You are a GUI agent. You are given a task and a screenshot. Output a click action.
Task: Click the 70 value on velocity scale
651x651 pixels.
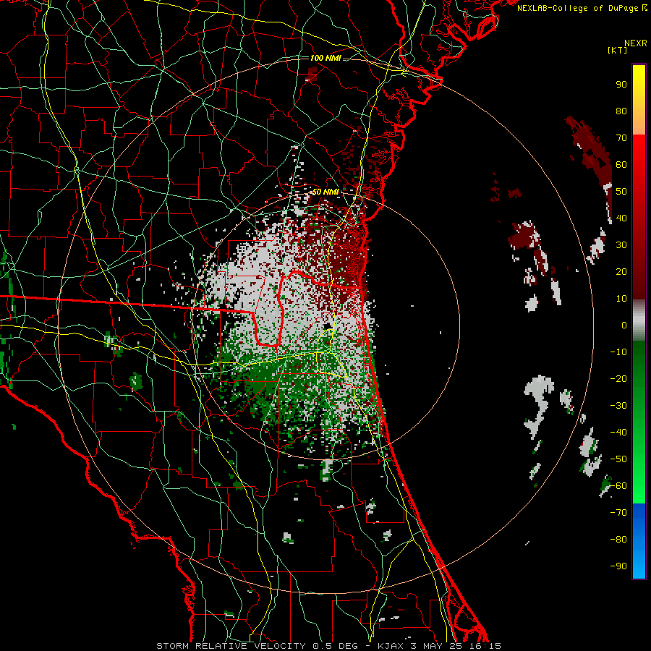(621, 138)
